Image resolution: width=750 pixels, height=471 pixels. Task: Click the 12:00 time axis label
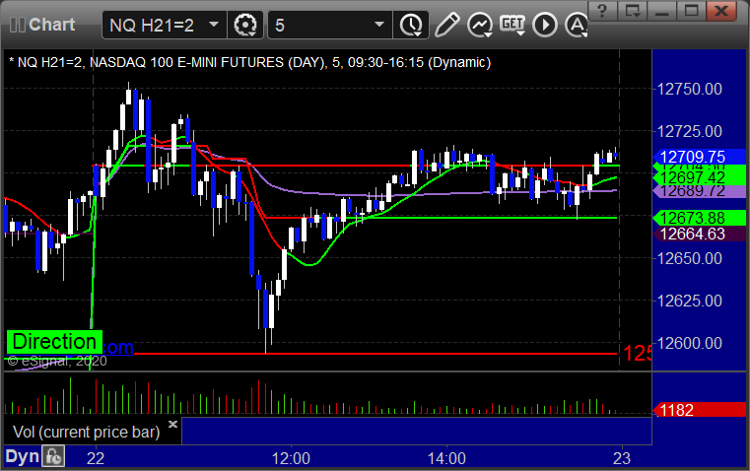click(x=291, y=458)
